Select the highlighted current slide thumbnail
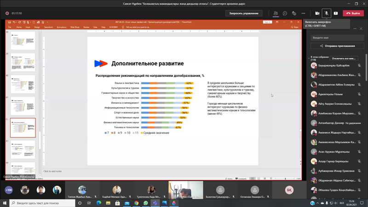Image resolution: width=368 pixels, height=207 pixels. [x=23, y=128]
